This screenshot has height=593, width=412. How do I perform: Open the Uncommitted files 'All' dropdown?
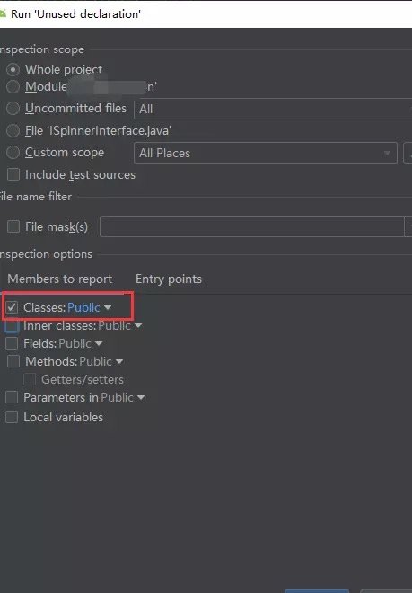click(x=273, y=109)
